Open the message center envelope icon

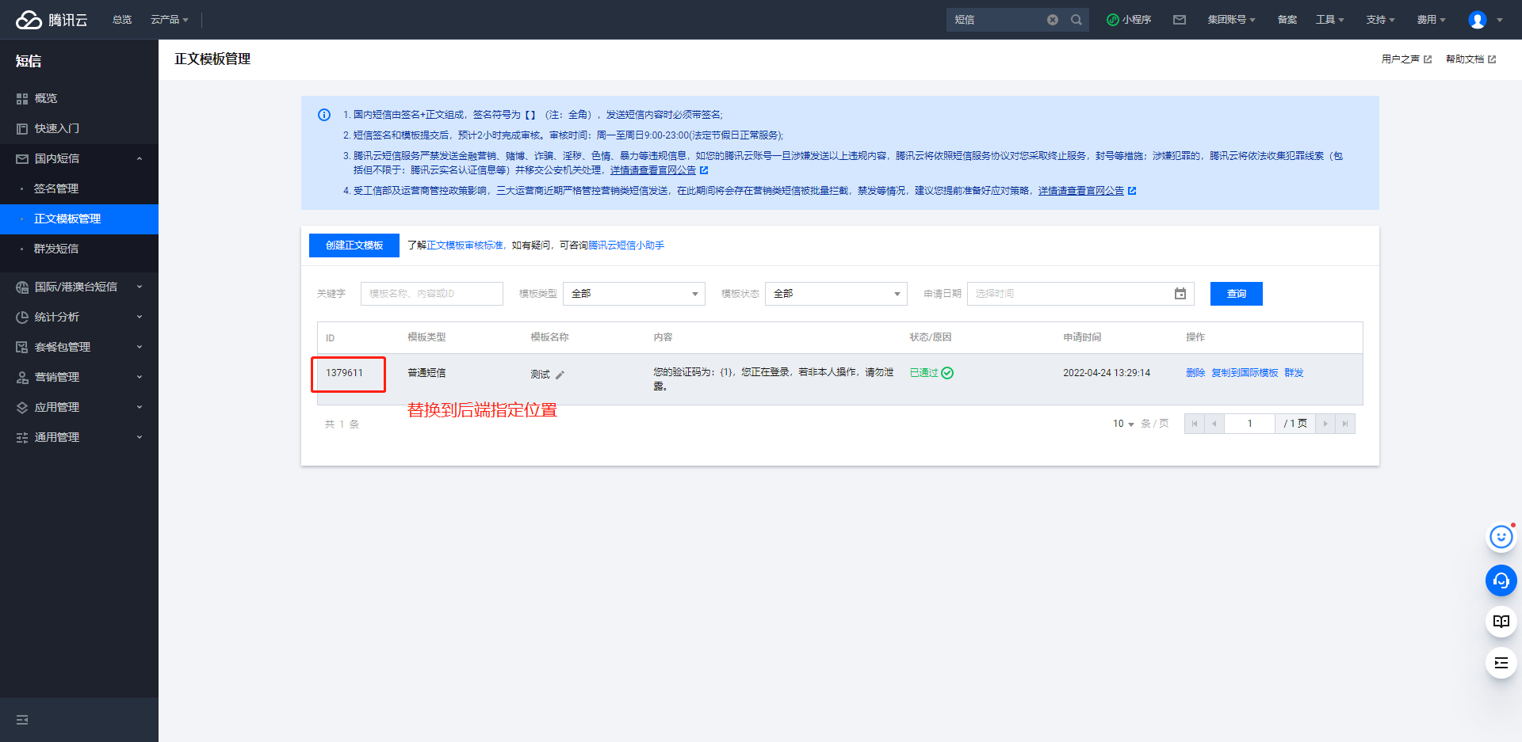(1179, 20)
